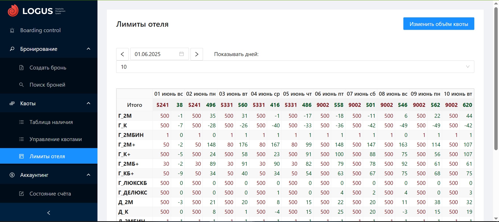Open the calendar picker in date field

pyautogui.click(x=181, y=54)
